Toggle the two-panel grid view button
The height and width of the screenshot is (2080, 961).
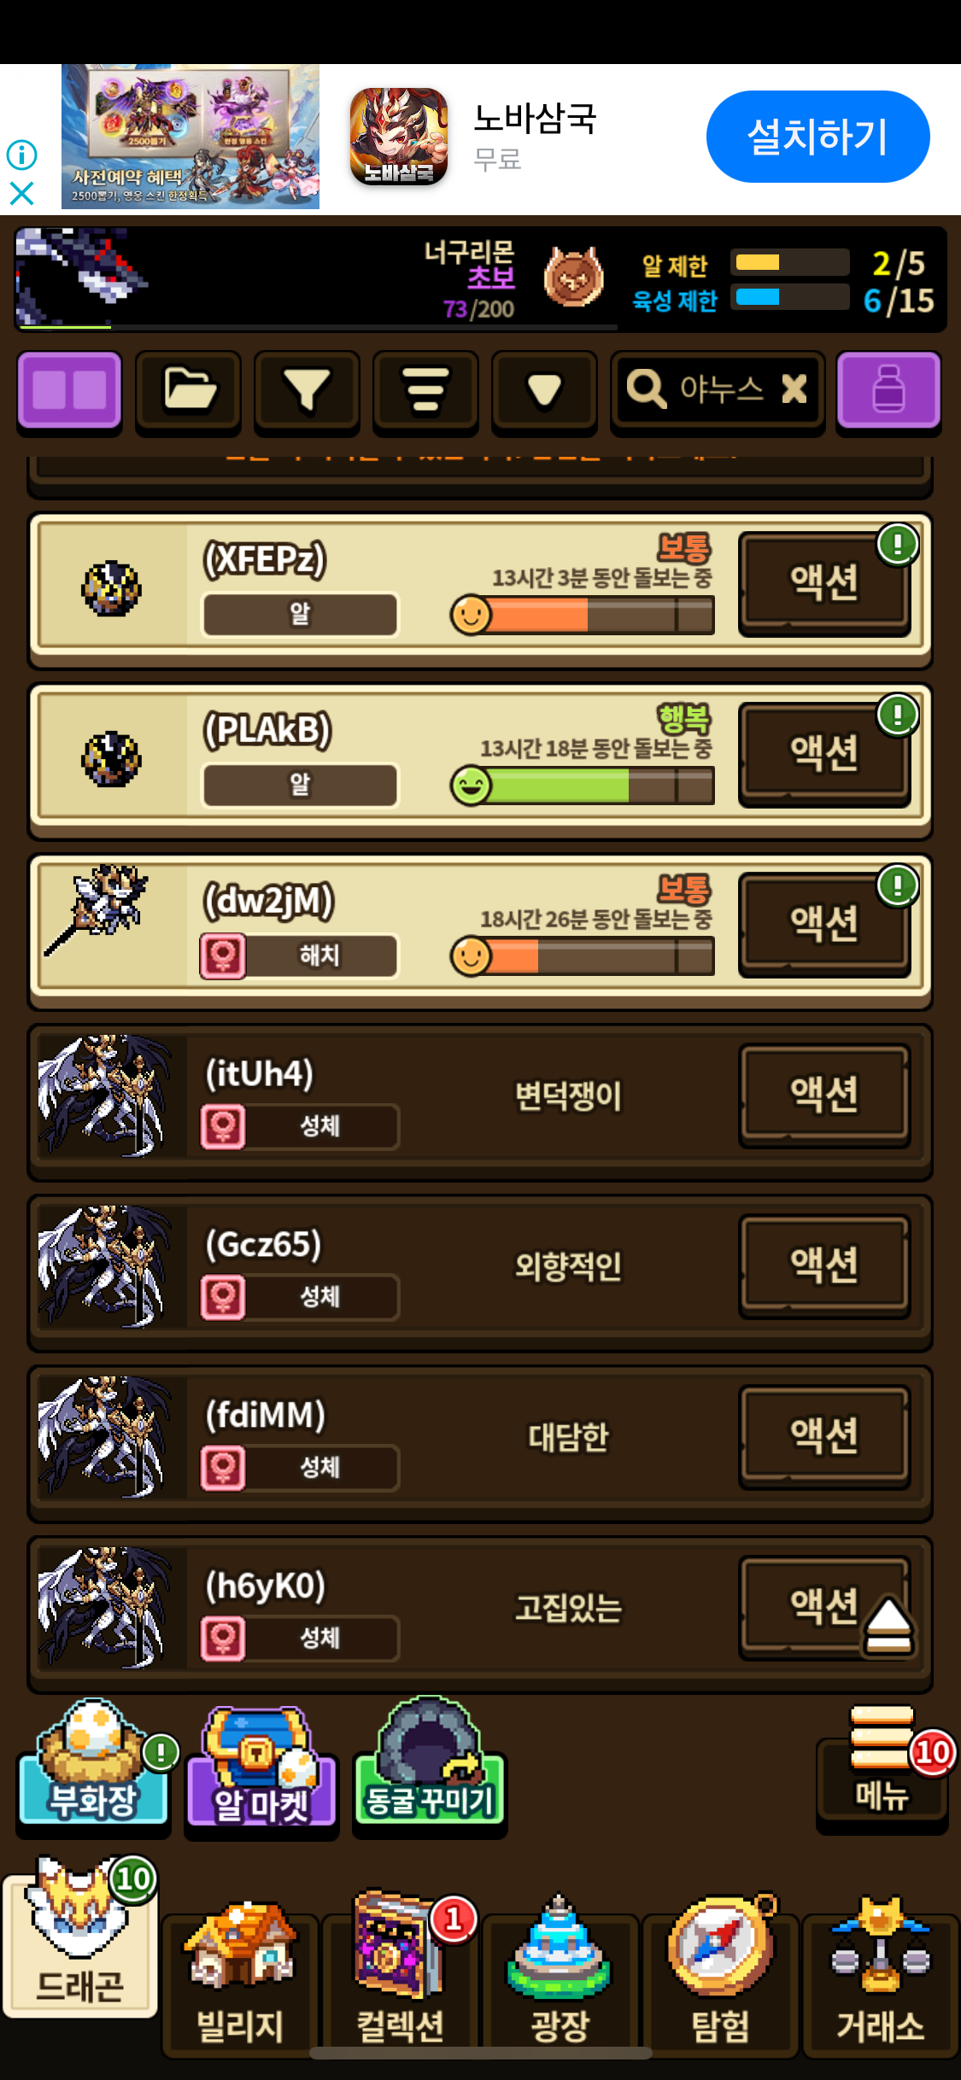(70, 391)
